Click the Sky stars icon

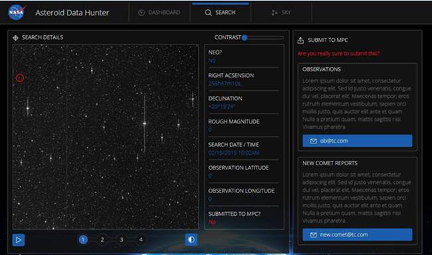[274, 13]
